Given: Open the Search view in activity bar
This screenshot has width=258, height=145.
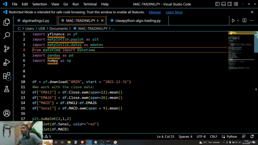Looking at the screenshot, I should pos(6,35).
